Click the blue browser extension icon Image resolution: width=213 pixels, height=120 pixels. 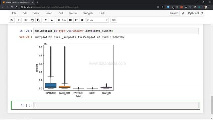pyautogui.click(x=168, y=7)
